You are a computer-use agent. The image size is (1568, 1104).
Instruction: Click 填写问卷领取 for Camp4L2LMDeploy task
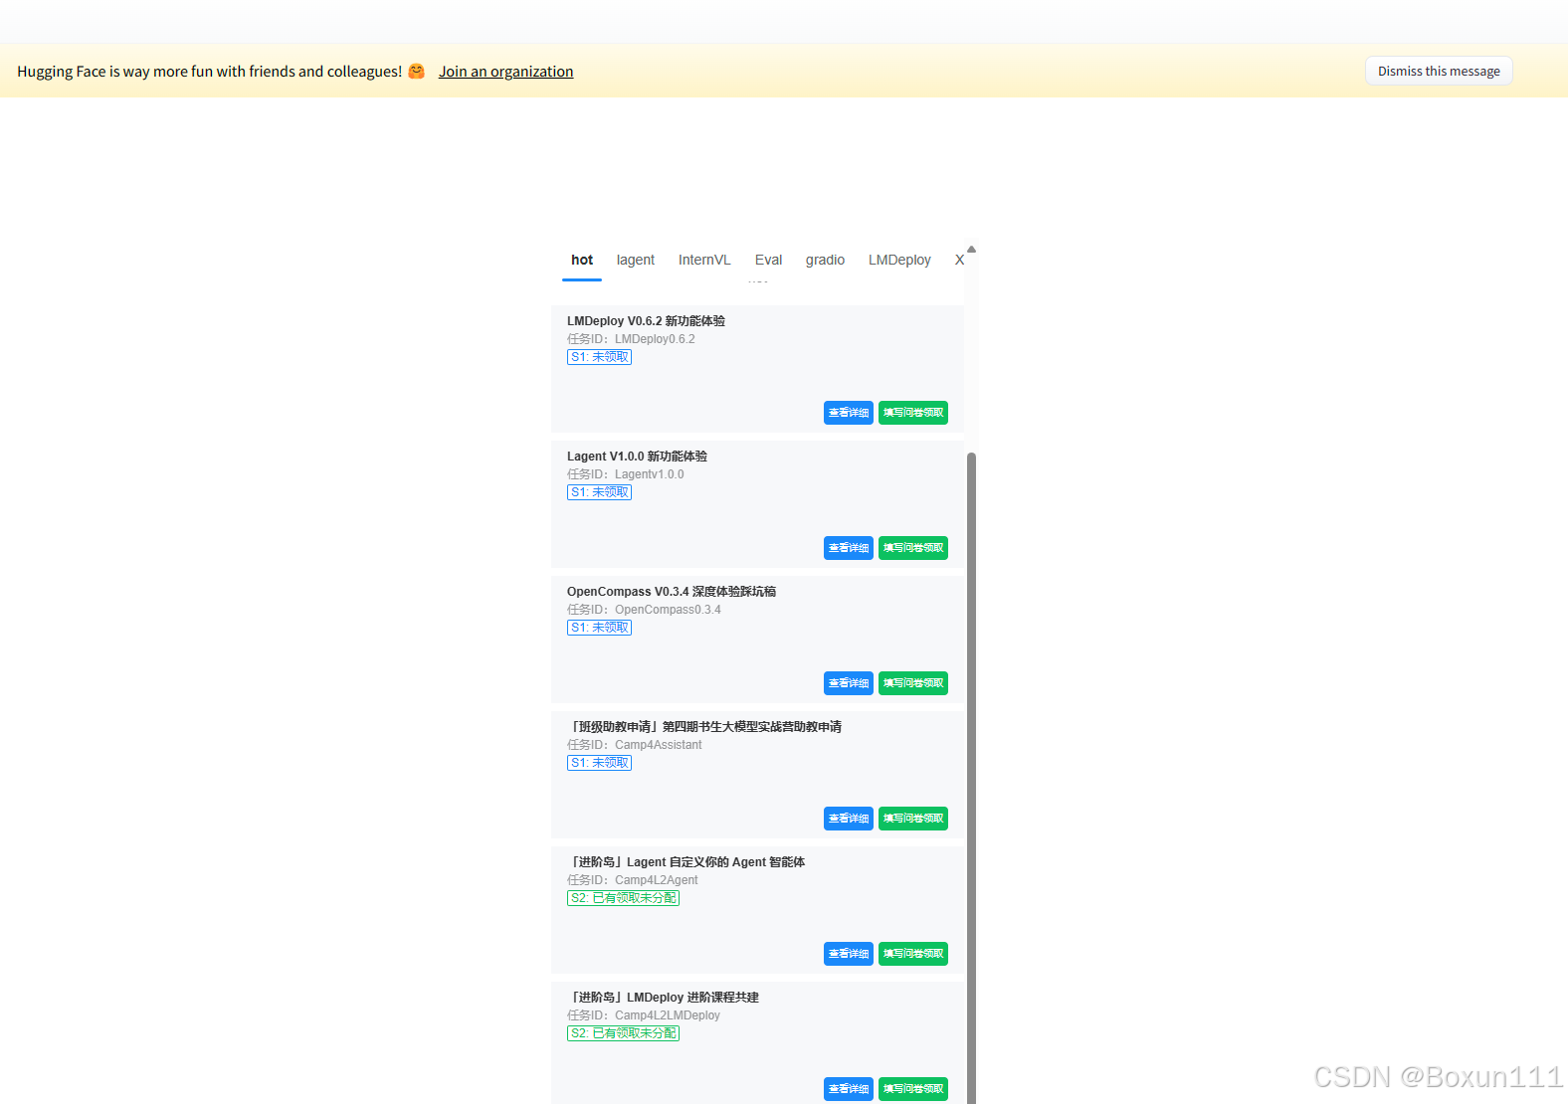coord(913,1089)
